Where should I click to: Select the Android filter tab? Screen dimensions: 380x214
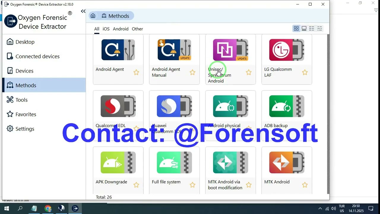121,29
